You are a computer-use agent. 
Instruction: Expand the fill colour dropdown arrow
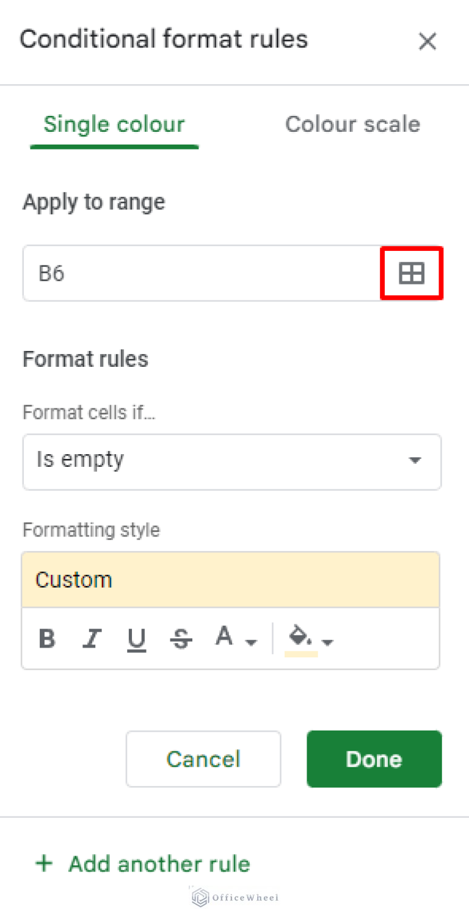(329, 643)
